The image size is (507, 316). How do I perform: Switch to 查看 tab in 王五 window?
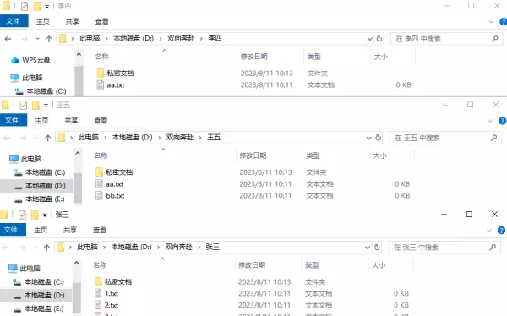pos(101,120)
